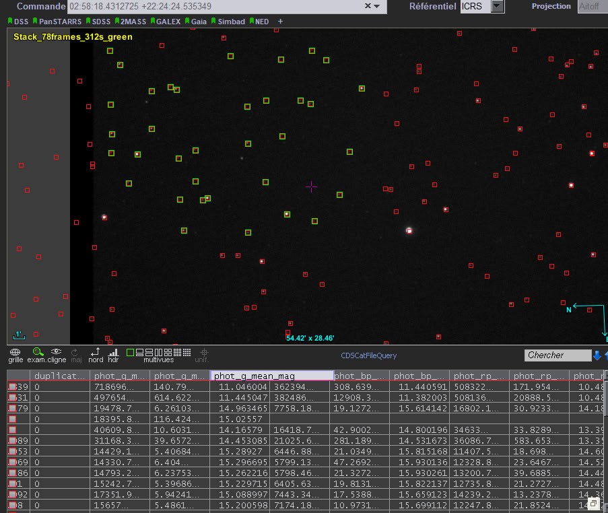
Task: Tick the marker box for row 53
Action: pos(12,451)
